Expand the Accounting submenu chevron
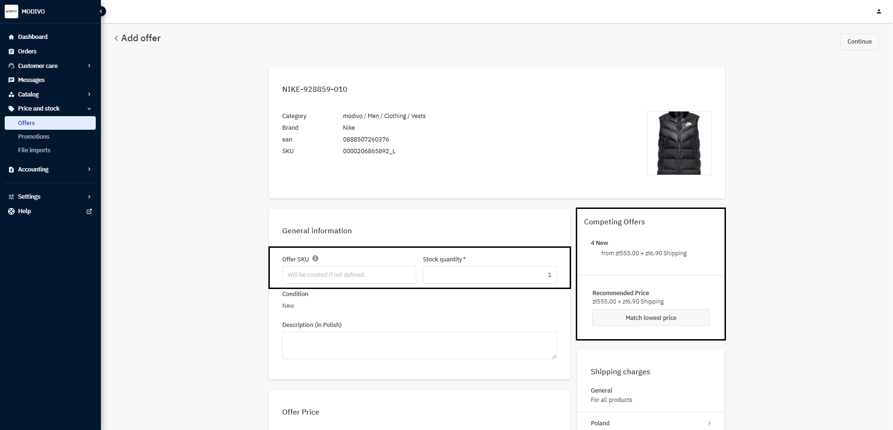The height and width of the screenshot is (430, 893). click(x=89, y=170)
